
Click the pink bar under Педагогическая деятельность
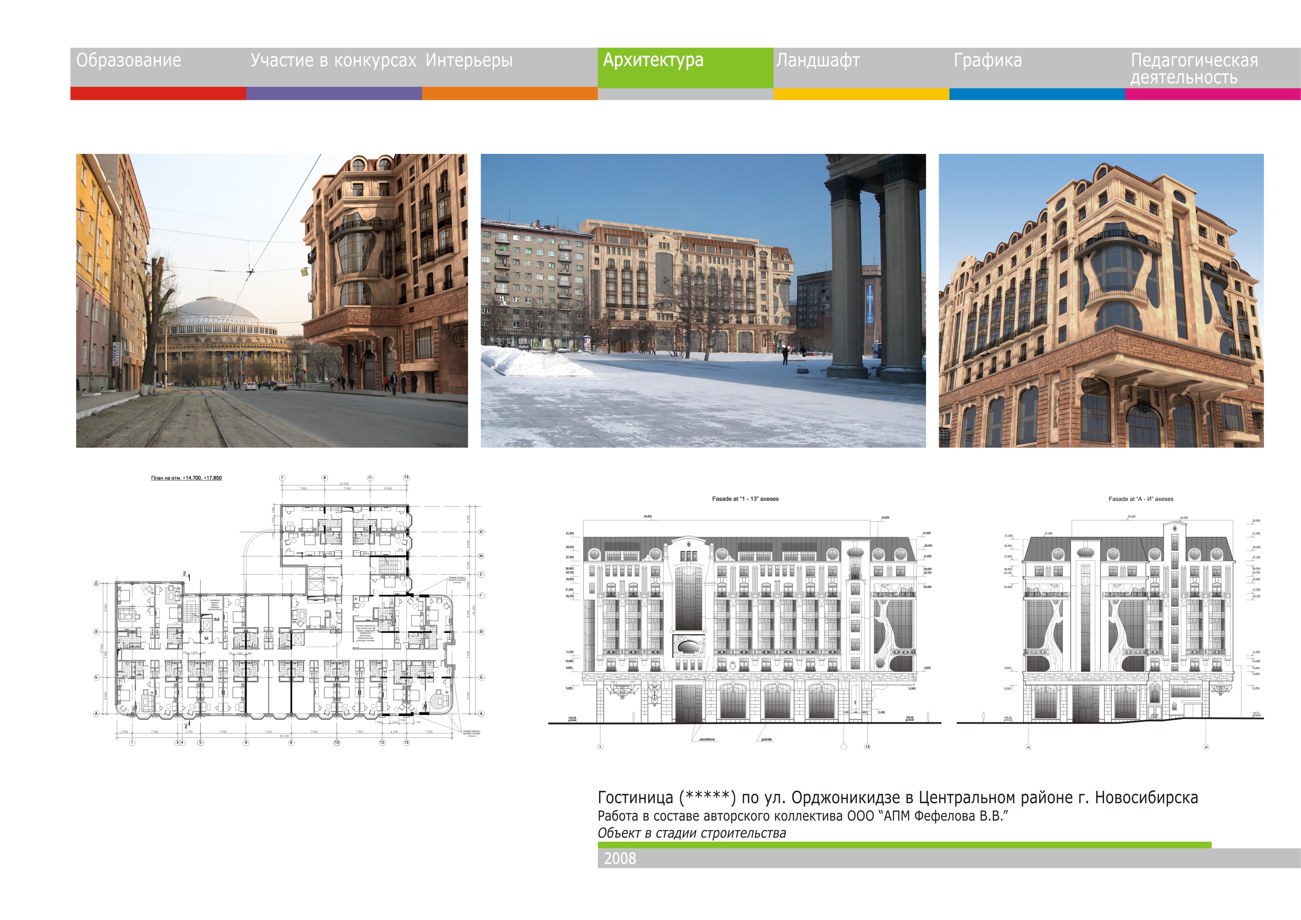point(1213,94)
